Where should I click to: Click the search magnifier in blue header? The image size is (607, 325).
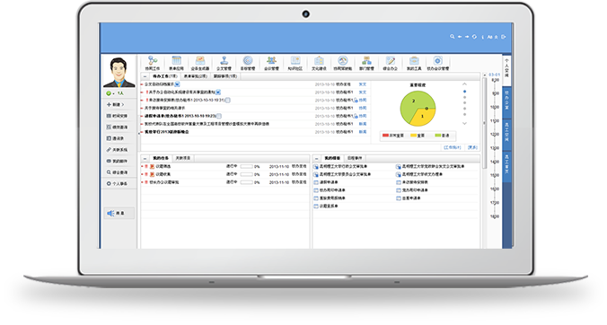(x=452, y=37)
